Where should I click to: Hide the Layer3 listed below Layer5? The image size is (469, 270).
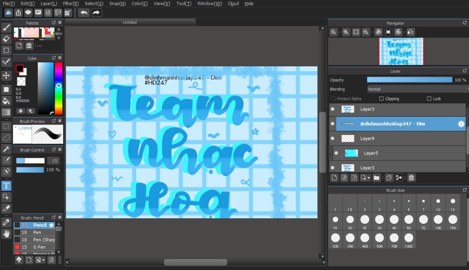333,168
